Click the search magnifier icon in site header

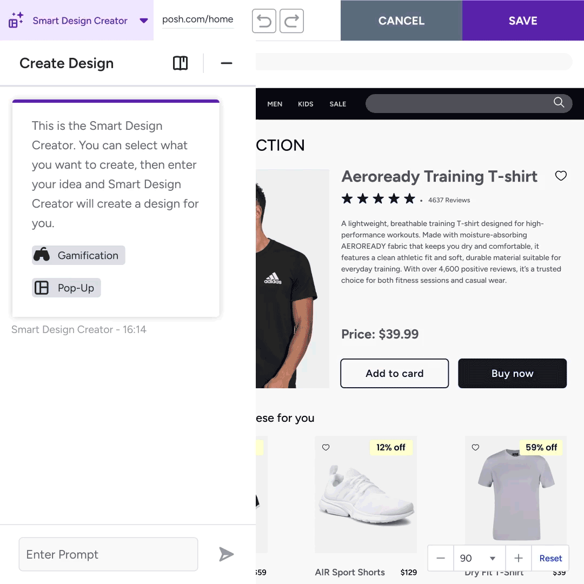click(559, 102)
